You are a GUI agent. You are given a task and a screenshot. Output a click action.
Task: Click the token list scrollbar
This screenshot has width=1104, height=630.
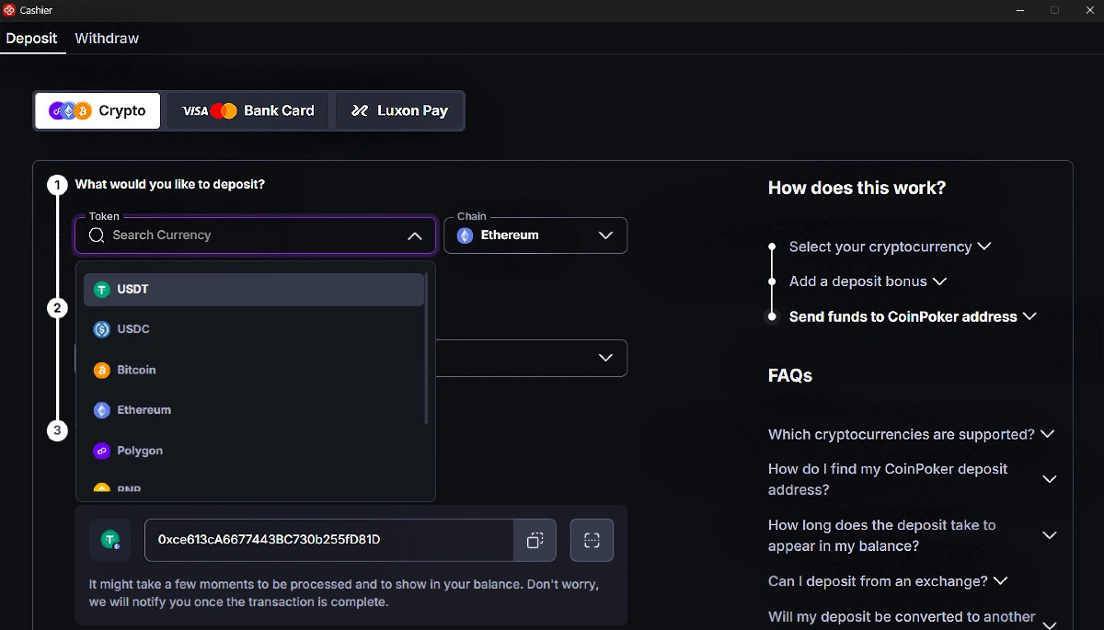click(x=426, y=349)
